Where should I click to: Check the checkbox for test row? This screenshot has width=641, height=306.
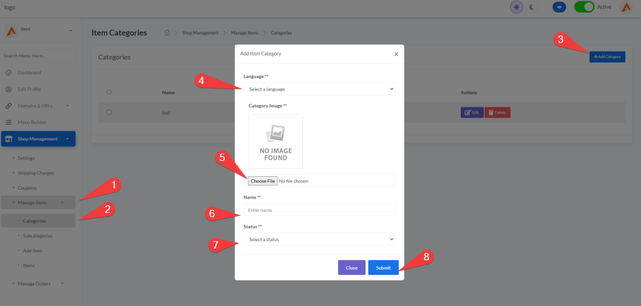click(109, 112)
